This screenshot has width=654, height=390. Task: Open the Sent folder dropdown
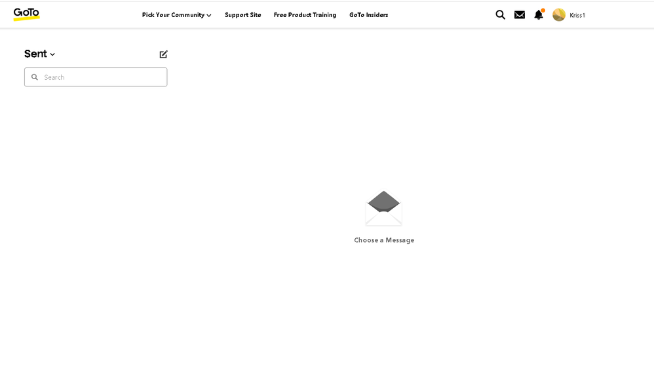(35, 54)
